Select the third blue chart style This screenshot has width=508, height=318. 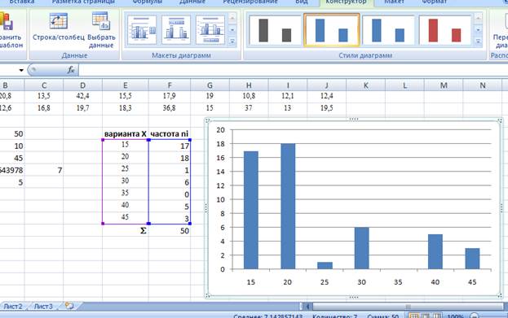click(388, 30)
